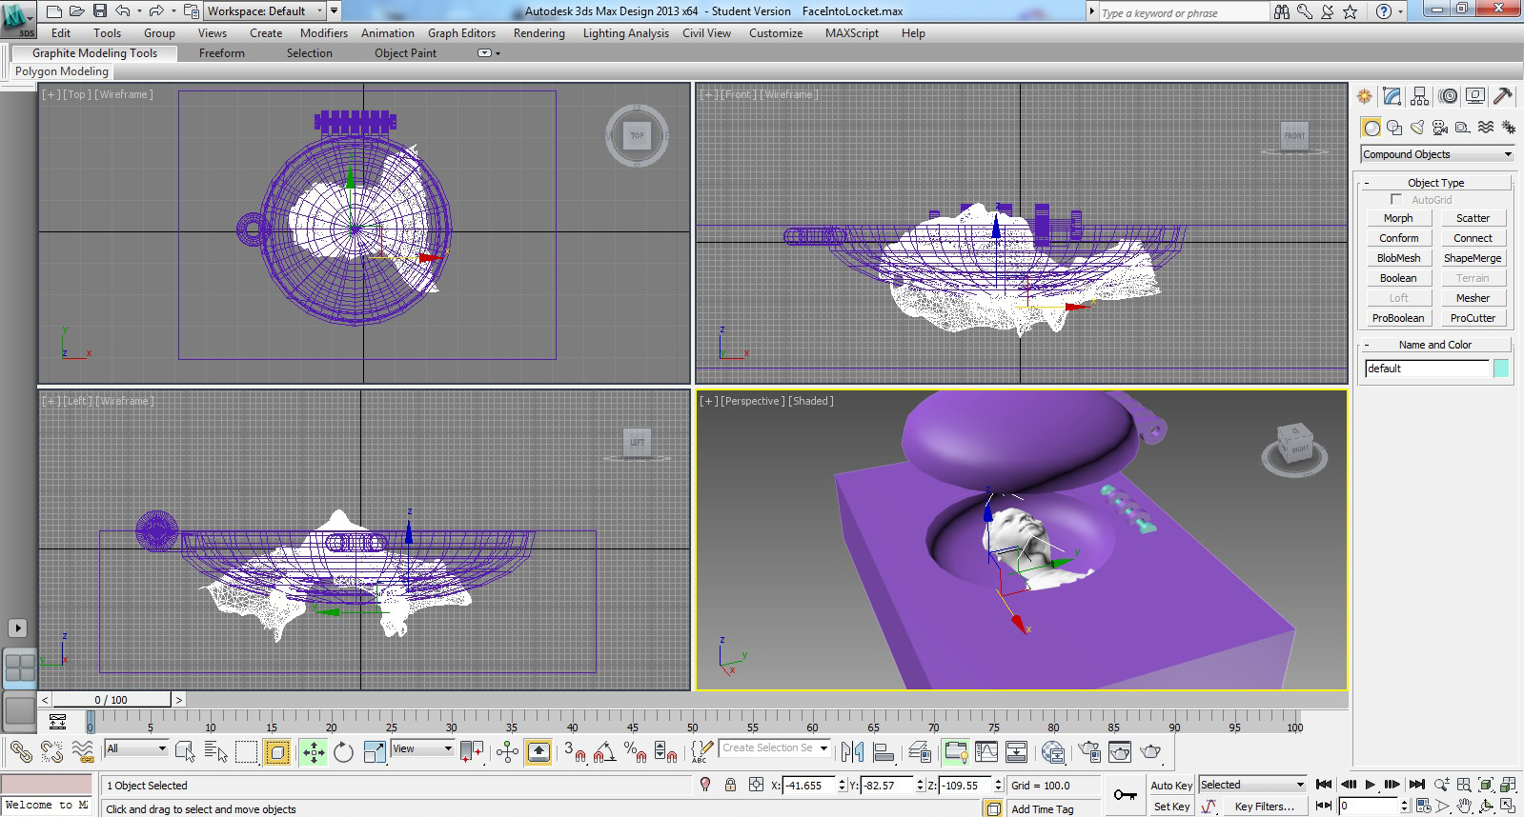Open the View reference coordinate dropdown
Screen dimensions: 1524x817
tap(422, 748)
